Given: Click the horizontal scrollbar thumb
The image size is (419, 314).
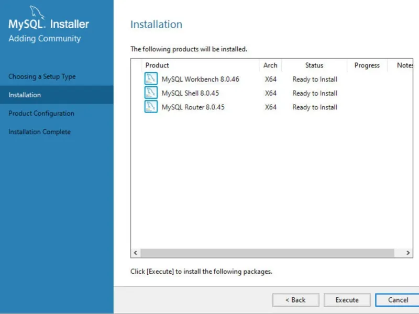Looking at the screenshot, I should pos(267,253).
